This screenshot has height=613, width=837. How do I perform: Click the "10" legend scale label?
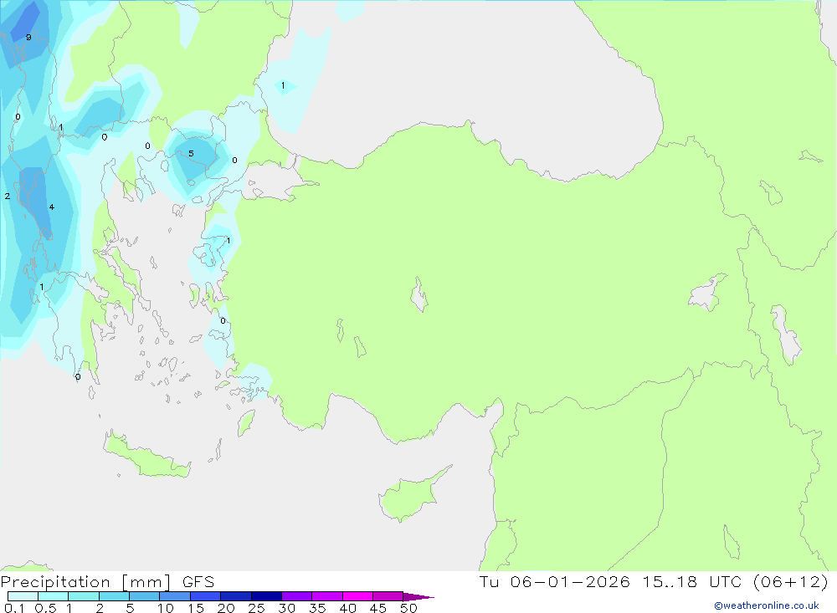coord(166,608)
